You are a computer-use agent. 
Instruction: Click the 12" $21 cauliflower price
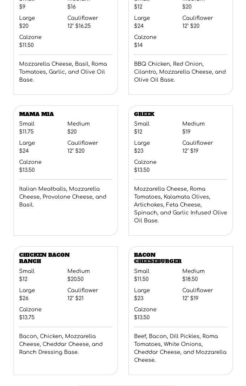click(x=75, y=298)
